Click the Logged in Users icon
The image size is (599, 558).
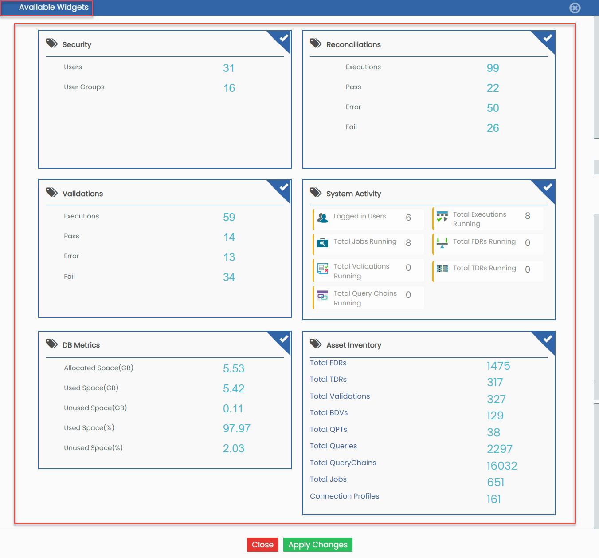[x=322, y=218]
